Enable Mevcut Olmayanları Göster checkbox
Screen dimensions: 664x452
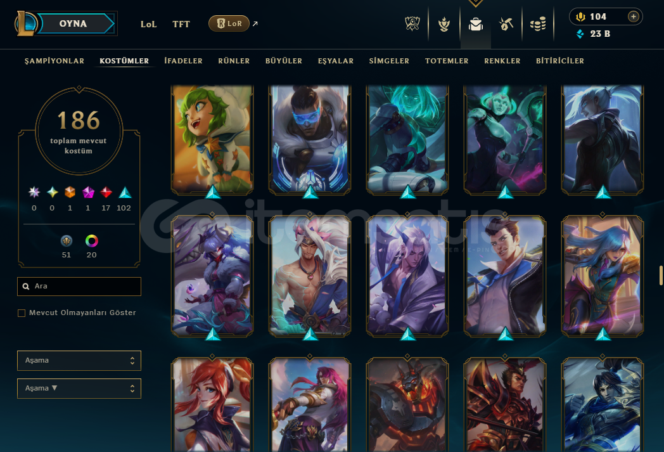pos(22,313)
